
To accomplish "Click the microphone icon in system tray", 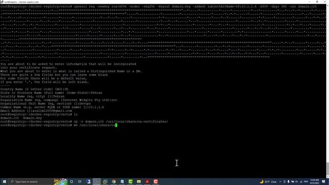I will [288, 181].
